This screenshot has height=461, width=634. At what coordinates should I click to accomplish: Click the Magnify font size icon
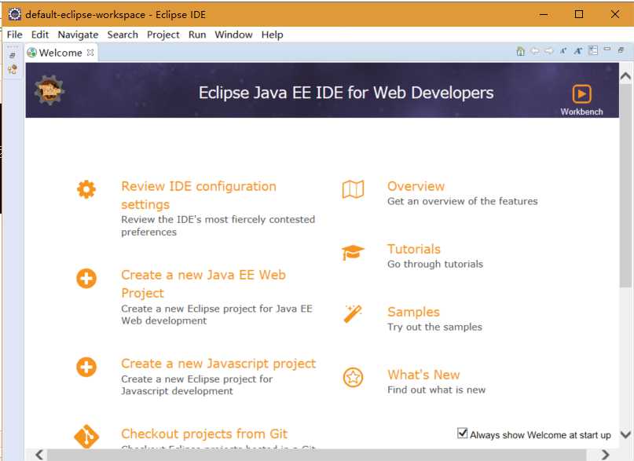(577, 51)
